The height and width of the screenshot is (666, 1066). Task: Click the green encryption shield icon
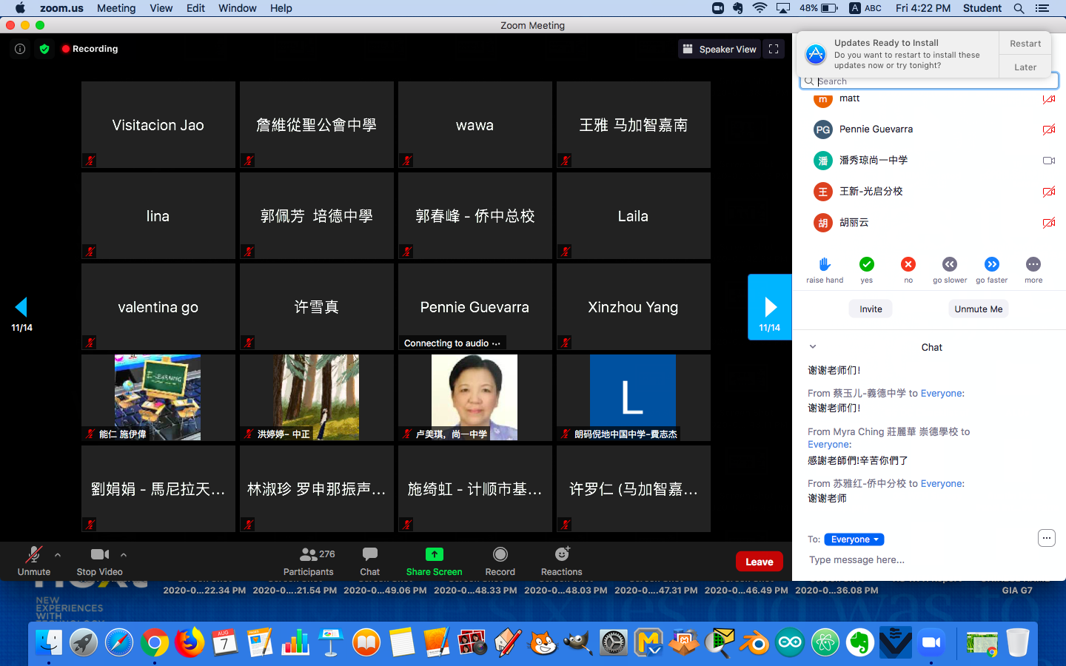coord(44,49)
